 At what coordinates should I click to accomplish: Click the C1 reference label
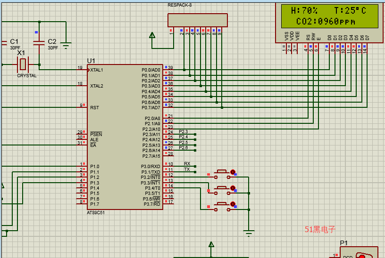click(14, 41)
